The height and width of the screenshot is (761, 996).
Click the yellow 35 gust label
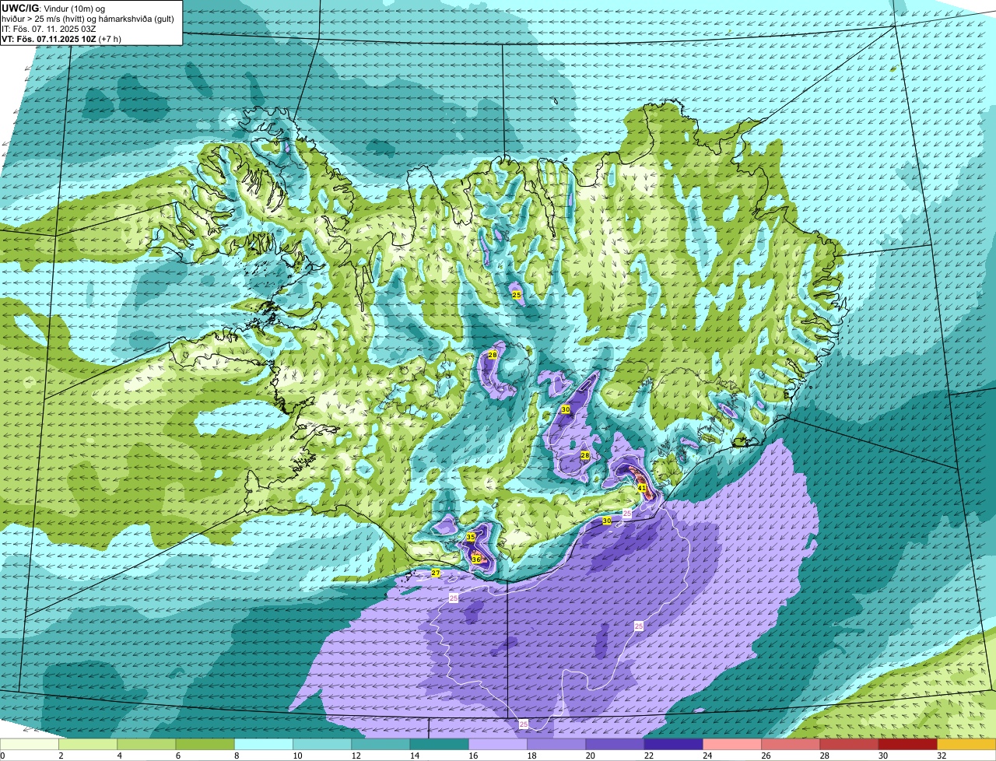pos(471,537)
